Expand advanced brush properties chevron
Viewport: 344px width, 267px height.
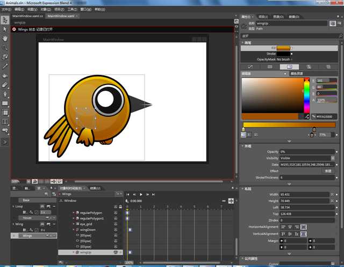pos(289,141)
